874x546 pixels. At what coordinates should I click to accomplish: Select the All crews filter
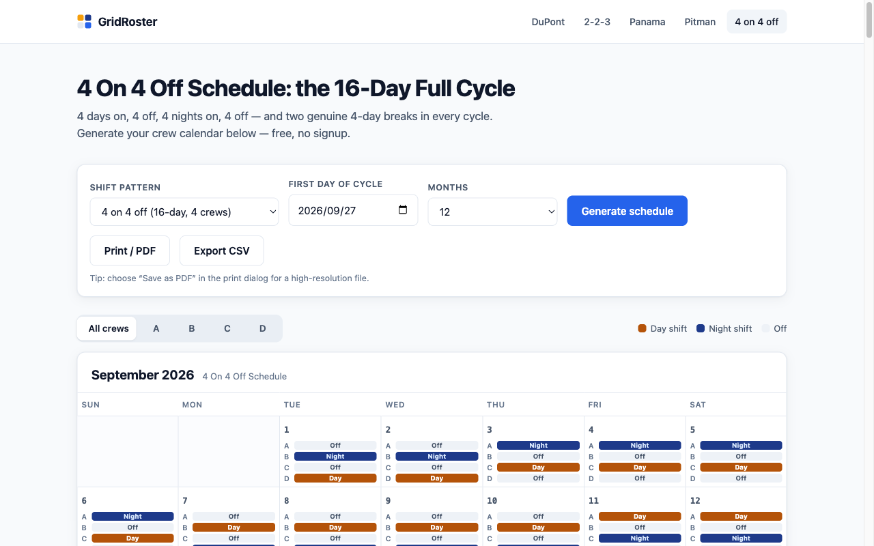click(x=109, y=328)
